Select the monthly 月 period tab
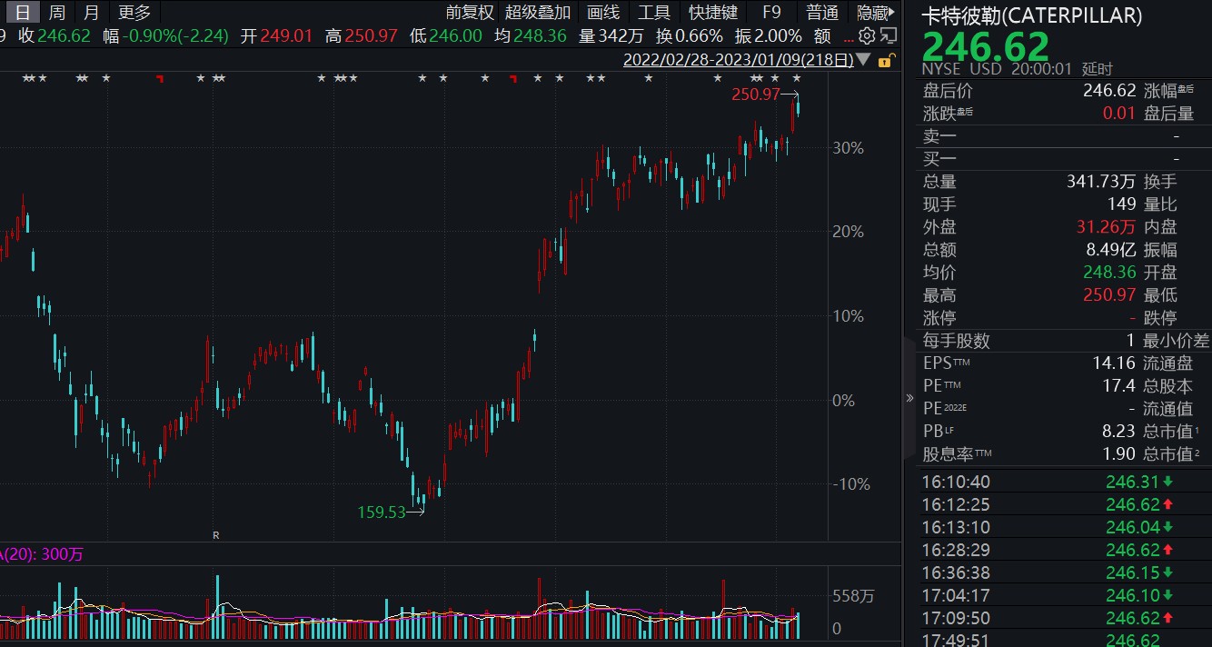The image size is (1212, 647). click(x=91, y=13)
